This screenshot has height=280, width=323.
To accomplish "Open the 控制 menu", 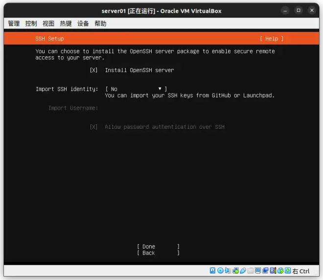I will click(x=31, y=23).
